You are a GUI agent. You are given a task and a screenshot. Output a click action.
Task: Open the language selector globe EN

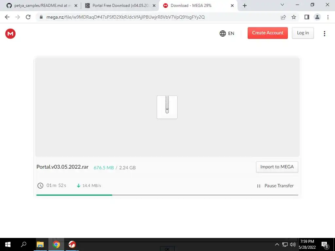[227, 33]
